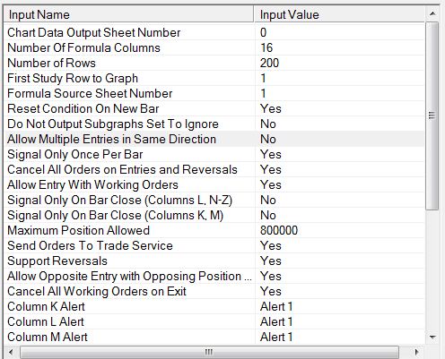Click the vertical scrollbar thumb
Image resolution: width=445 pixels, height=359 pixels.
pos(432,115)
